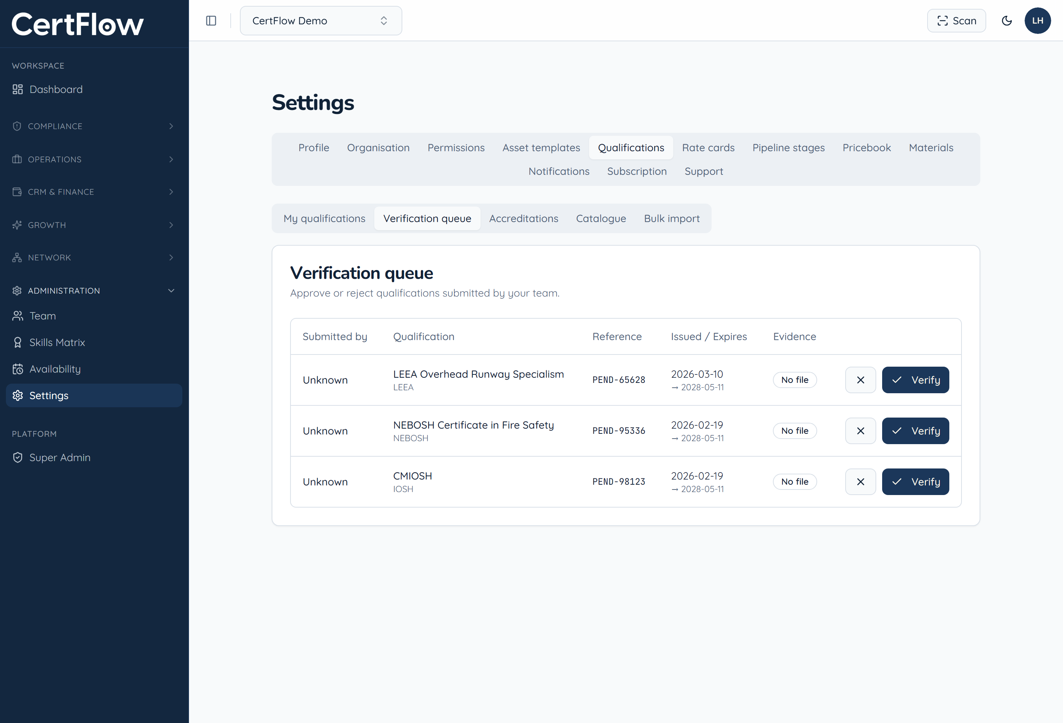The height and width of the screenshot is (723, 1063).
Task: Go to Dashboard in the sidebar
Action: point(94,89)
